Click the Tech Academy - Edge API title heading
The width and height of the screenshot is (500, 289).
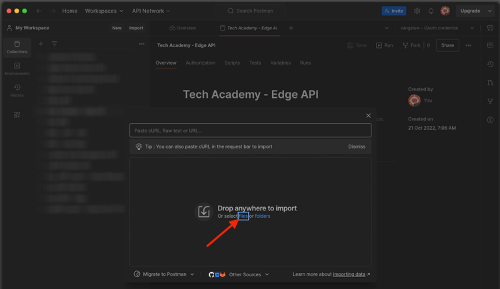[x=251, y=95]
